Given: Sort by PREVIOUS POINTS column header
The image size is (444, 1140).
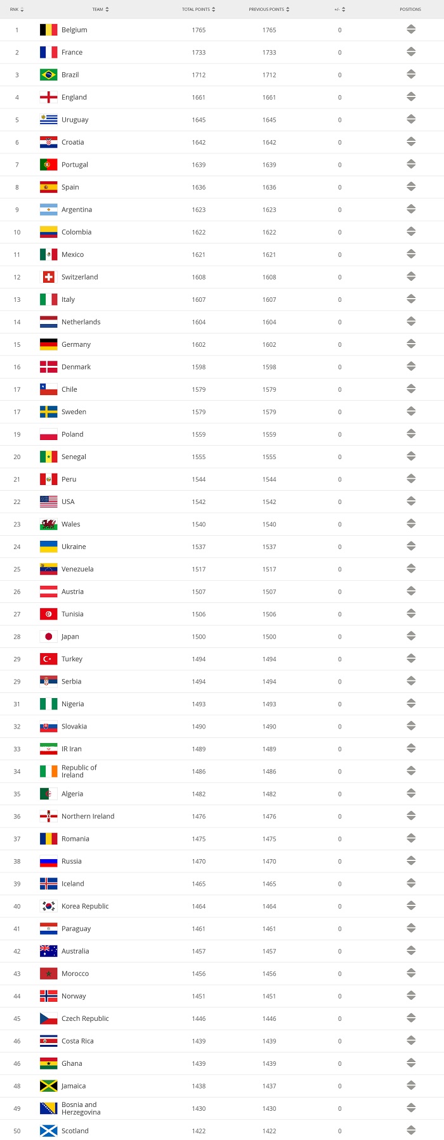Looking at the screenshot, I should point(269,10).
